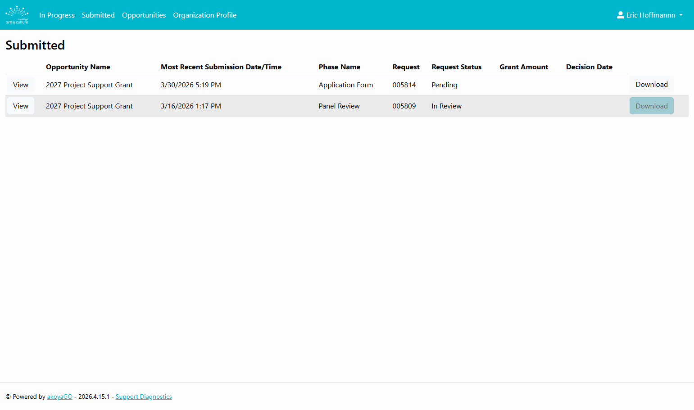Click the Submitted page heading

(x=35, y=45)
